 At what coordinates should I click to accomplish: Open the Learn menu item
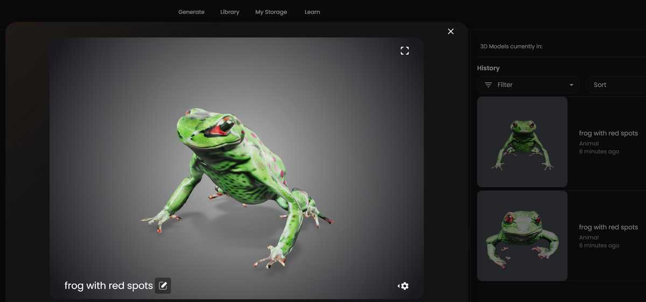(x=312, y=12)
